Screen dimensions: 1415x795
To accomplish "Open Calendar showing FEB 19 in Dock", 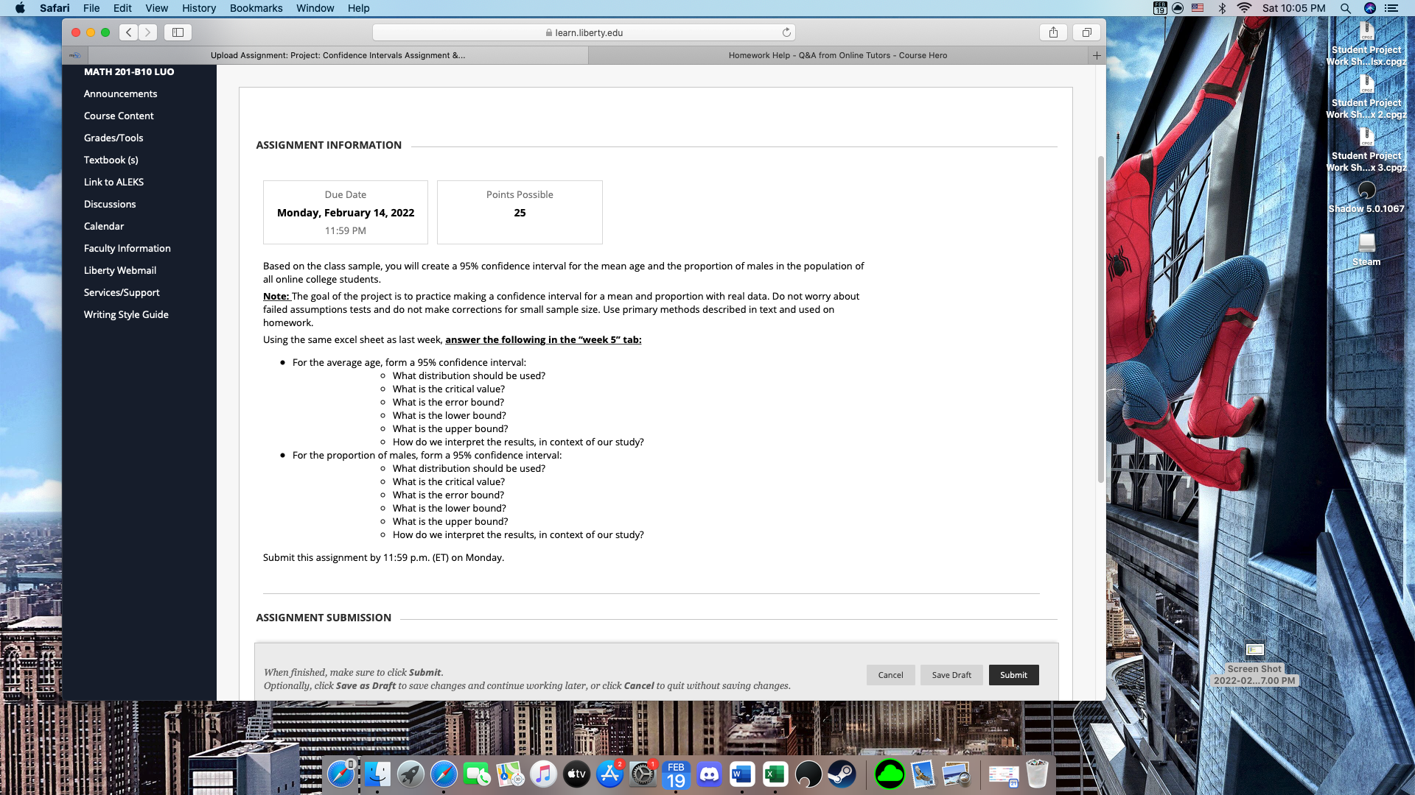I will (x=676, y=774).
